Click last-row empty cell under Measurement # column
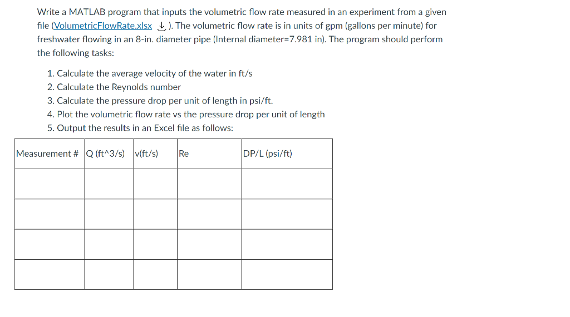 pos(50,275)
